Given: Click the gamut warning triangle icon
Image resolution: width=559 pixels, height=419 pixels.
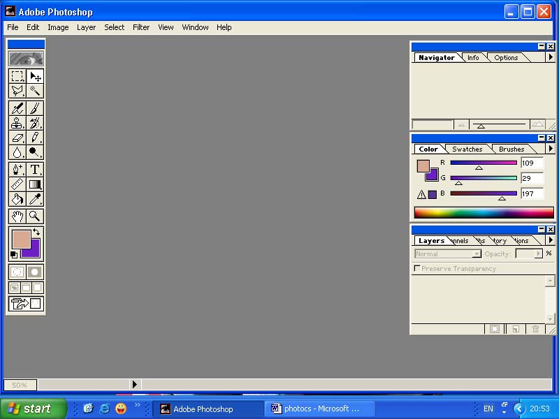Looking at the screenshot, I should pos(421,195).
